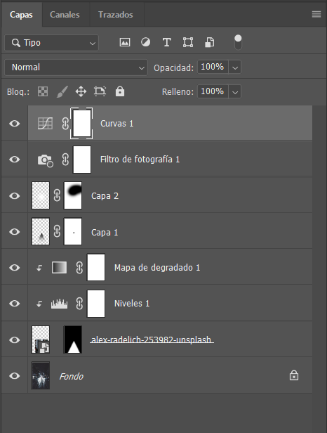Toggle visibility of Capa 2
This screenshot has width=327, height=433.
pyautogui.click(x=14, y=196)
